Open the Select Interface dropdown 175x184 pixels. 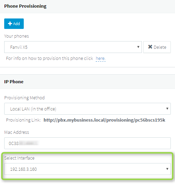coord(87,169)
